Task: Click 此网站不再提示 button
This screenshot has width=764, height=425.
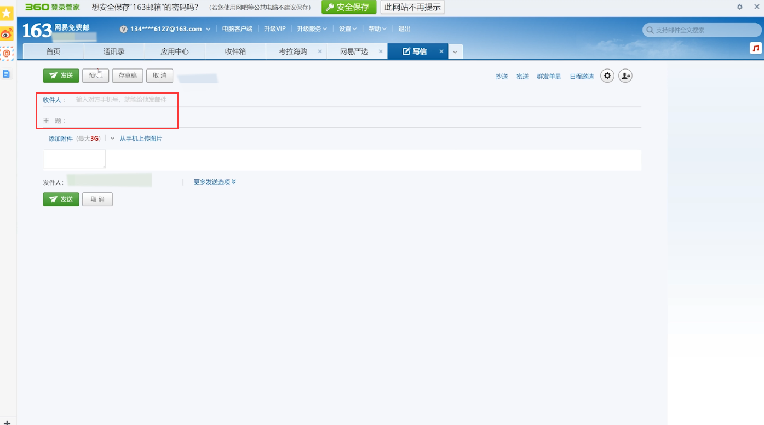Action: [x=412, y=7]
